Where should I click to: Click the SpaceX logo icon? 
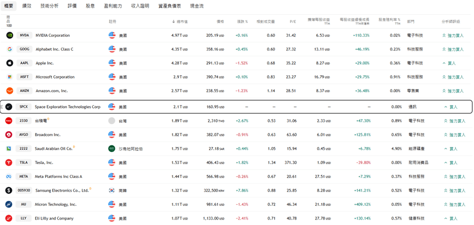click(x=9, y=107)
